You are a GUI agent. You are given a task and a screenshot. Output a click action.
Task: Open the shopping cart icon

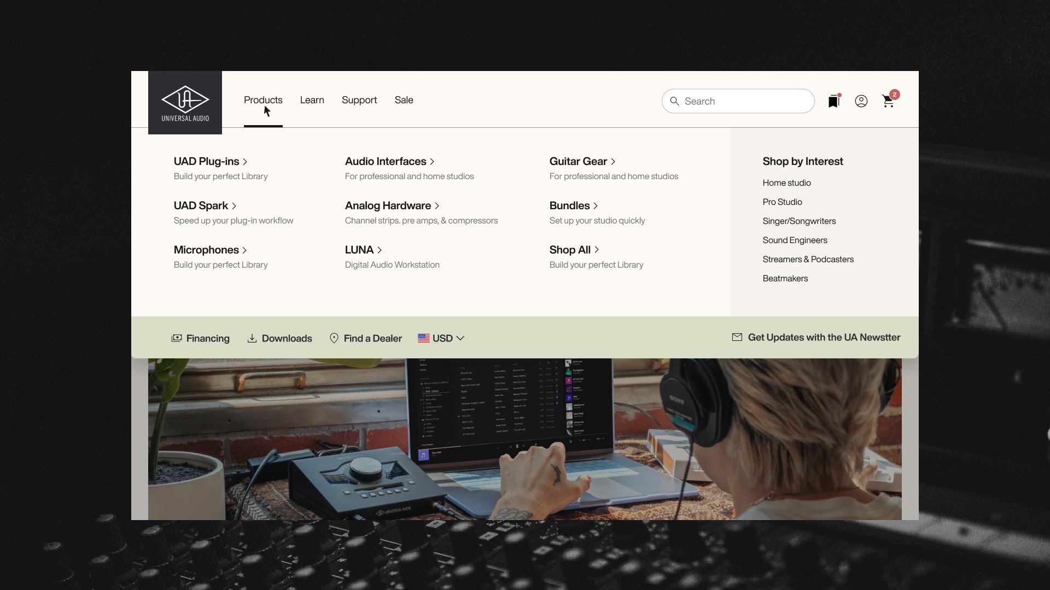tap(888, 101)
